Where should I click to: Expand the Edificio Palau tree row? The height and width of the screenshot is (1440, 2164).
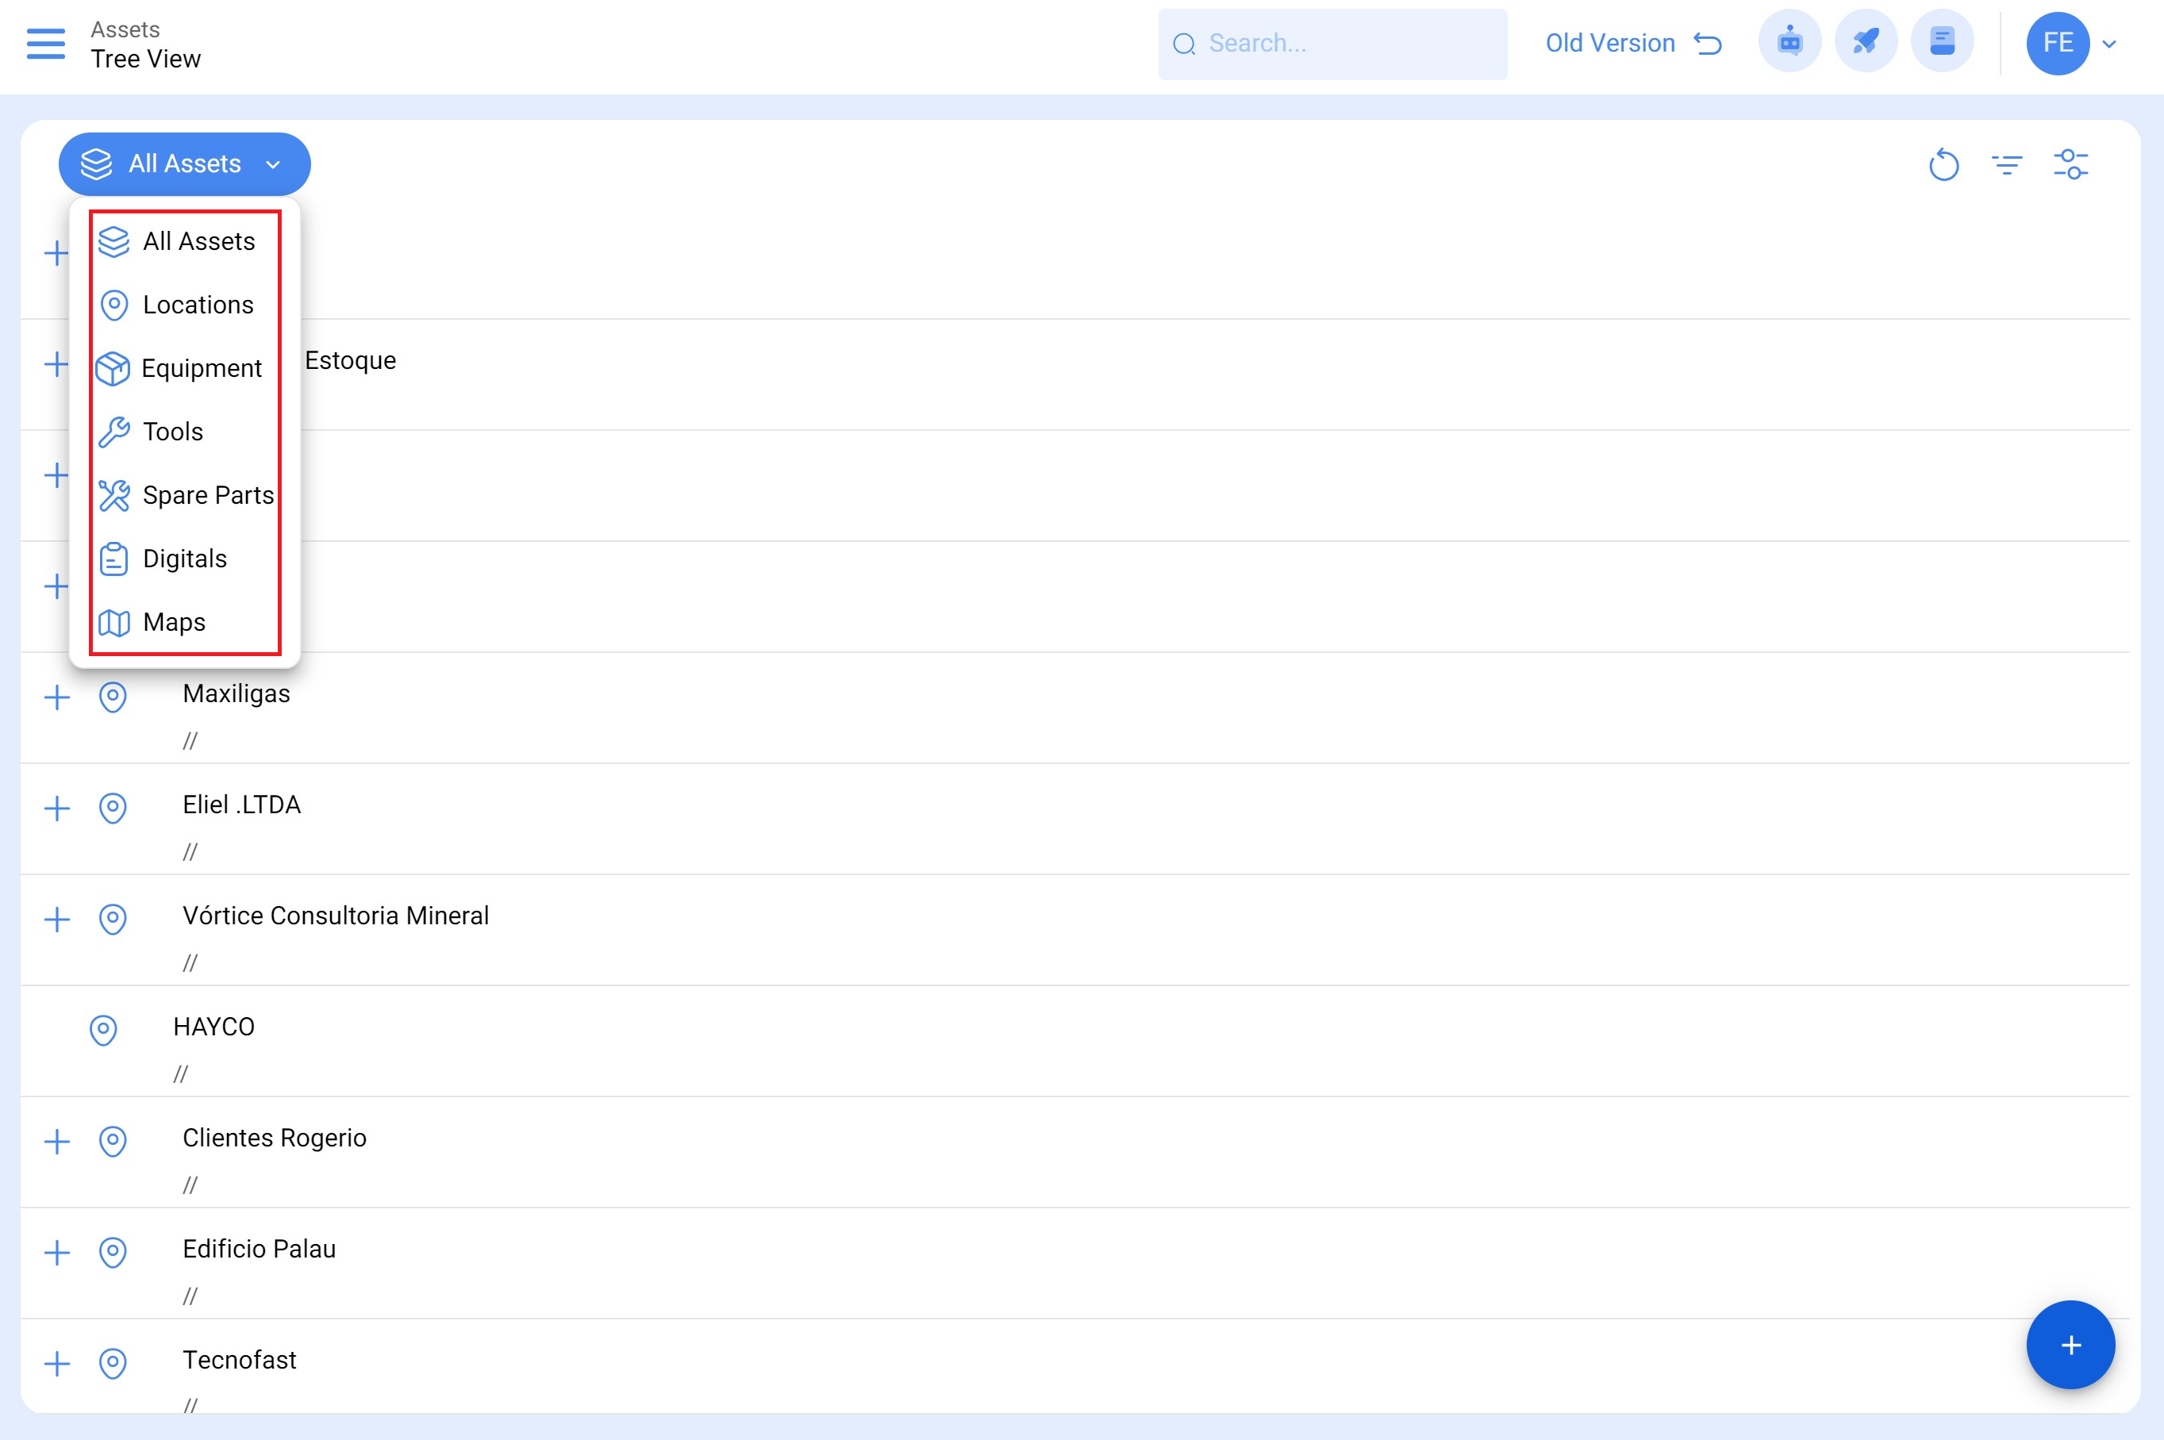[57, 1253]
